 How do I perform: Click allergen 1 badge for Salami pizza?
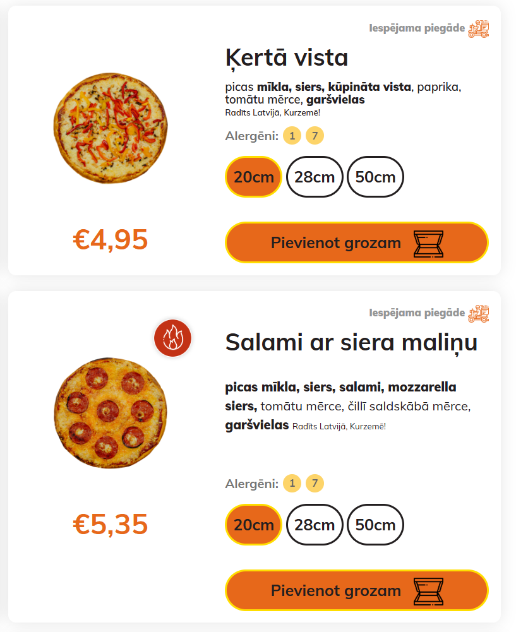tap(292, 484)
